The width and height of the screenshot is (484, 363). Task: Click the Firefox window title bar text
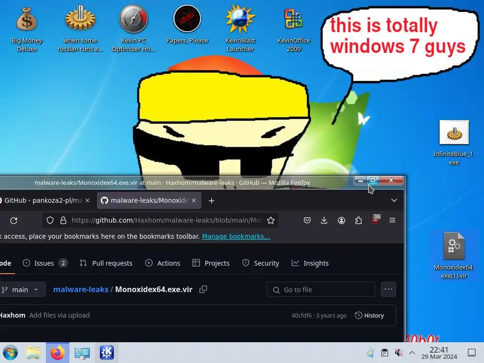pyautogui.click(x=172, y=182)
